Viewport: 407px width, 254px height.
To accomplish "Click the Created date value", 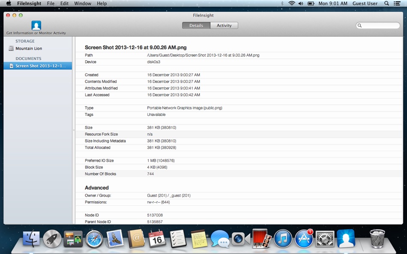I will coord(174,75).
